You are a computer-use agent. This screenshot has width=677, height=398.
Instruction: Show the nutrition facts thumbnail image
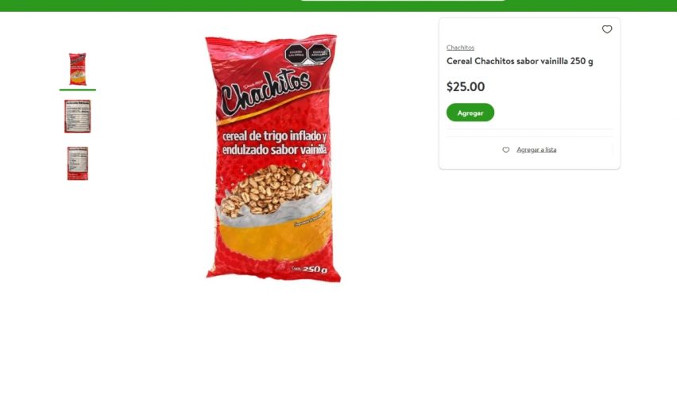(x=78, y=117)
